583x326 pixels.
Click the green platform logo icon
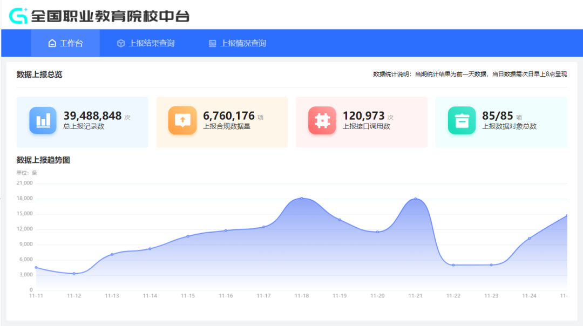click(18, 16)
